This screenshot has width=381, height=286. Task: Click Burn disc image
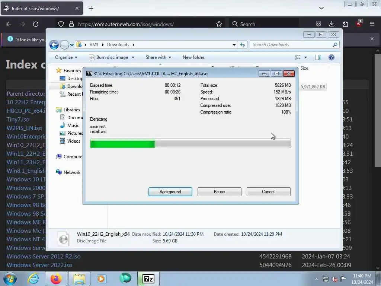tap(109, 57)
